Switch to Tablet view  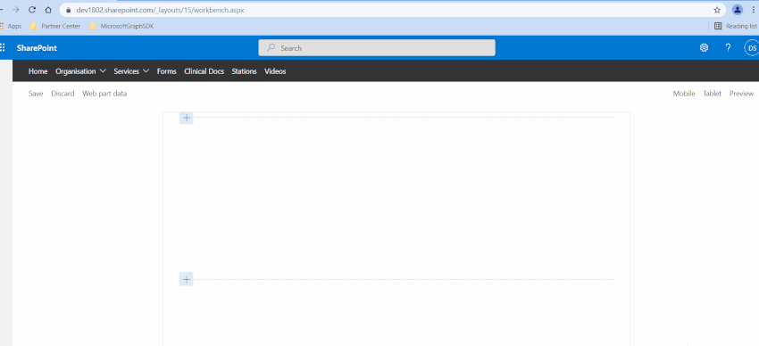pos(712,94)
